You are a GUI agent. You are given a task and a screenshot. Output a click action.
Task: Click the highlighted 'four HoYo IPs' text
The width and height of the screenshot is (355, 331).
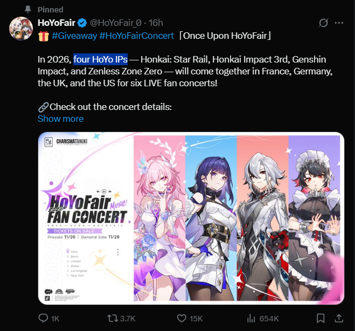point(101,59)
